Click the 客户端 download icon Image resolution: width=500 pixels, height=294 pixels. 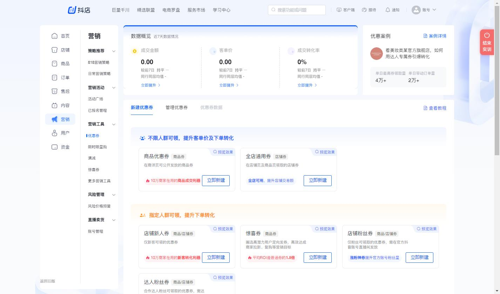[339, 10]
